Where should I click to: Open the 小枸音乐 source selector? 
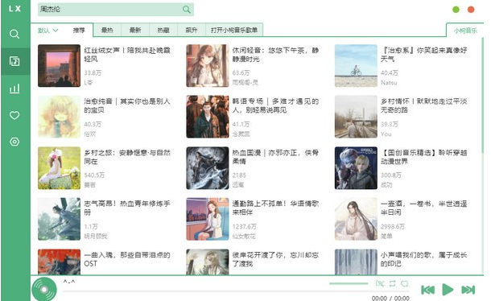point(465,31)
